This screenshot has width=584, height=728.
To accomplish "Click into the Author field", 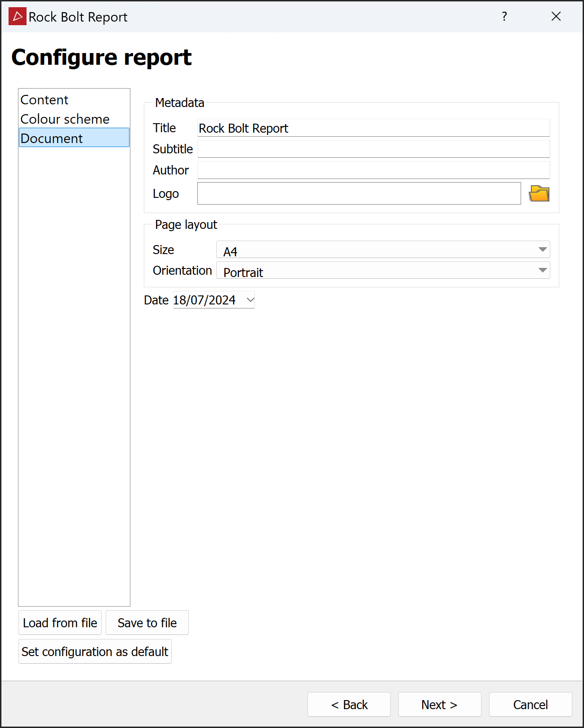I will [373, 170].
